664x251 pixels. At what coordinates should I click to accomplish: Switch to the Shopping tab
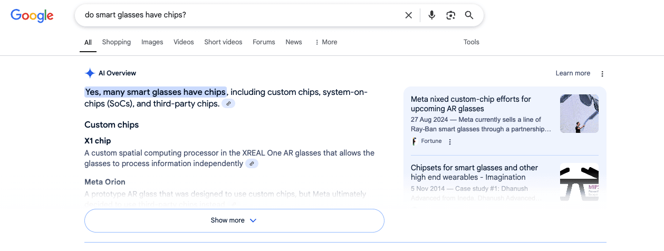[x=117, y=42]
